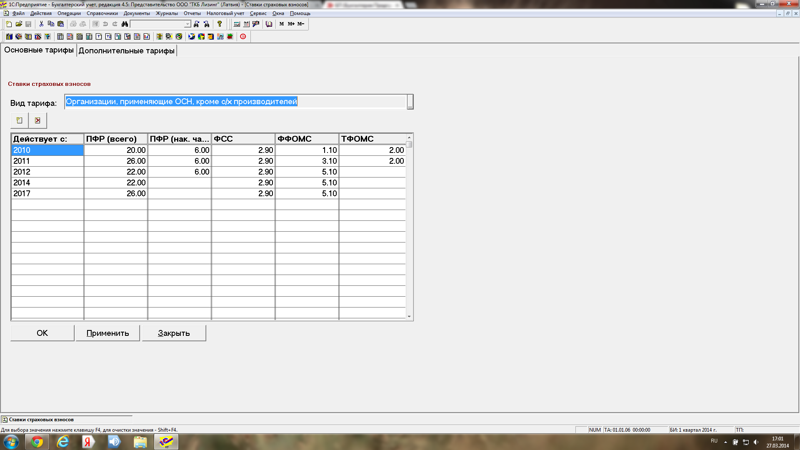The height and width of the screenshot is (450, 800).
Task: Click the red circled e icon
Action: pos(243,37)
